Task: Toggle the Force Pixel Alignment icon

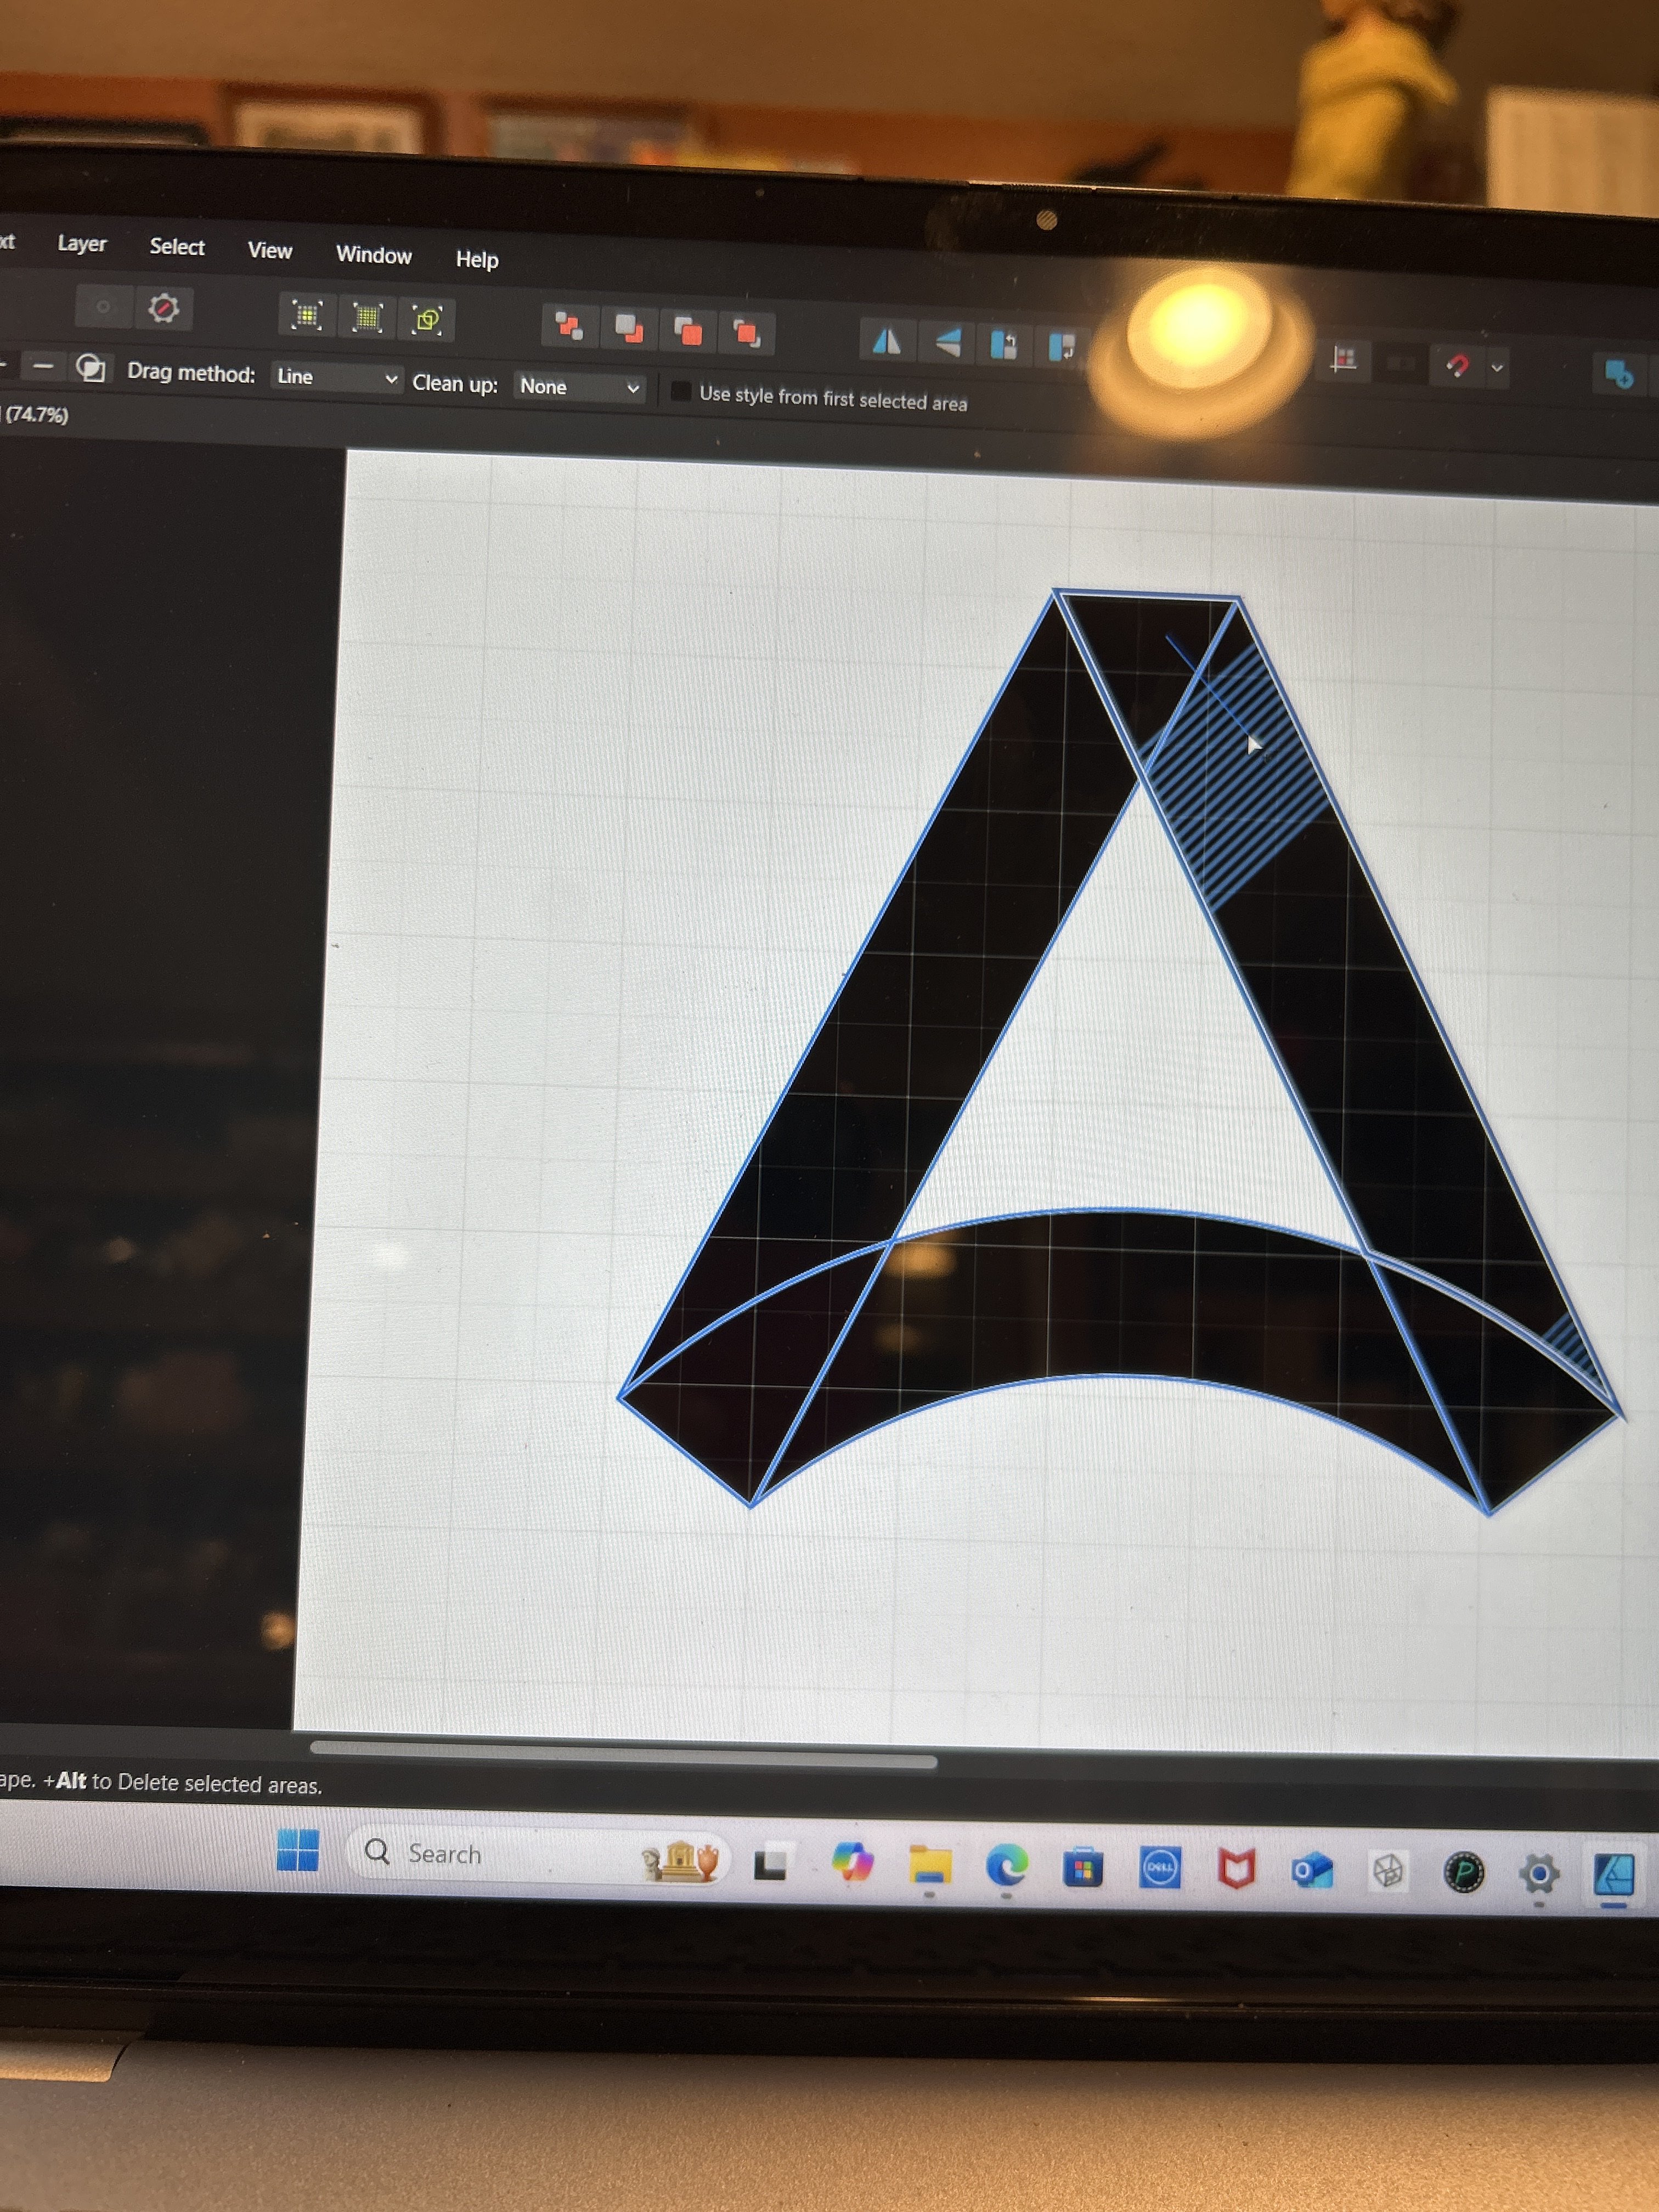Action: click(x=1343, y=360)
